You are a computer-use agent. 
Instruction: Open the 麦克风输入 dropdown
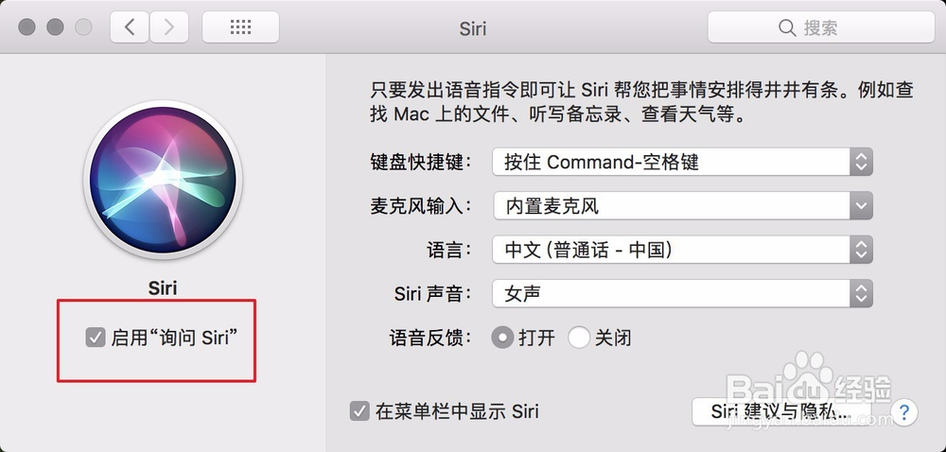point(681,205)
